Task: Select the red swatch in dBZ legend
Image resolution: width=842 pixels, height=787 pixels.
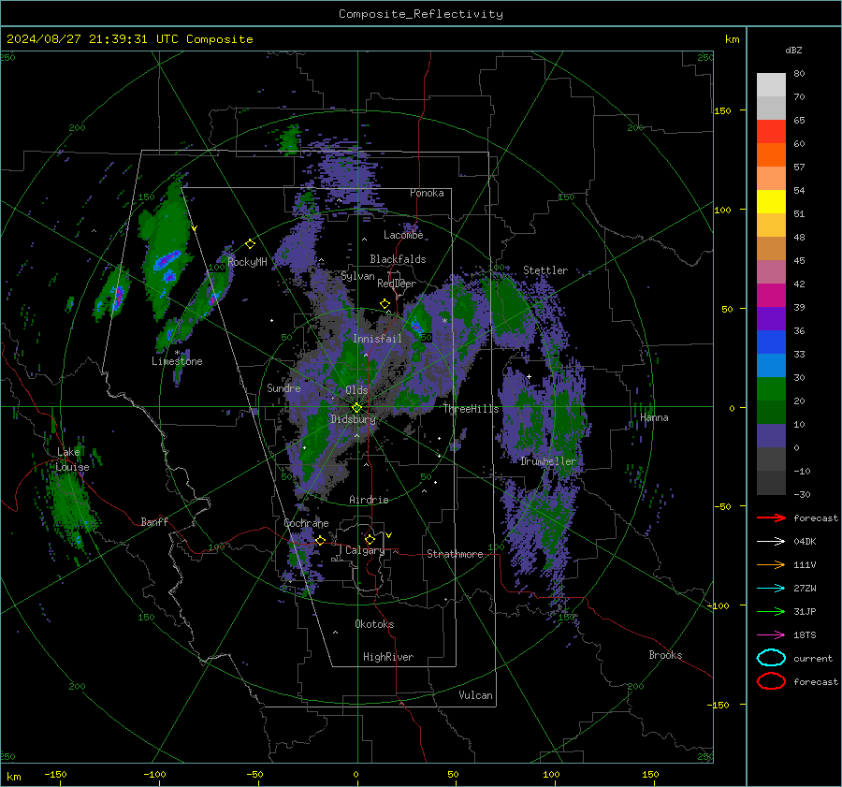Action: pyautogui.click(x=771, y=131)
